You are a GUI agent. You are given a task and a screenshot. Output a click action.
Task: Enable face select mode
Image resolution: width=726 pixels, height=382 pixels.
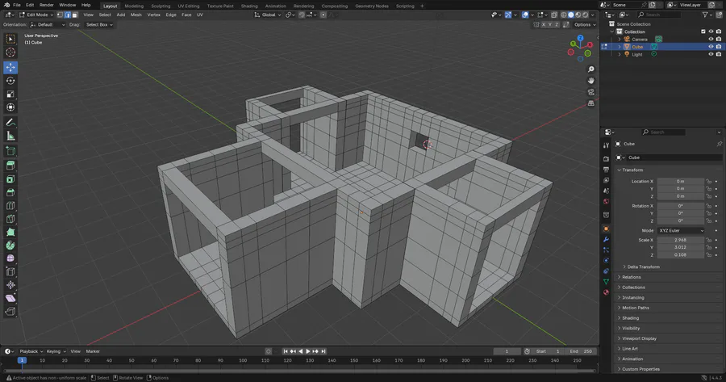coord(75,15)
